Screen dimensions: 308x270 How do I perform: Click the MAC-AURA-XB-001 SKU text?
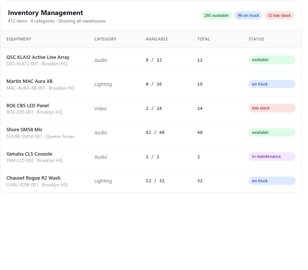(x=26, y=88)
